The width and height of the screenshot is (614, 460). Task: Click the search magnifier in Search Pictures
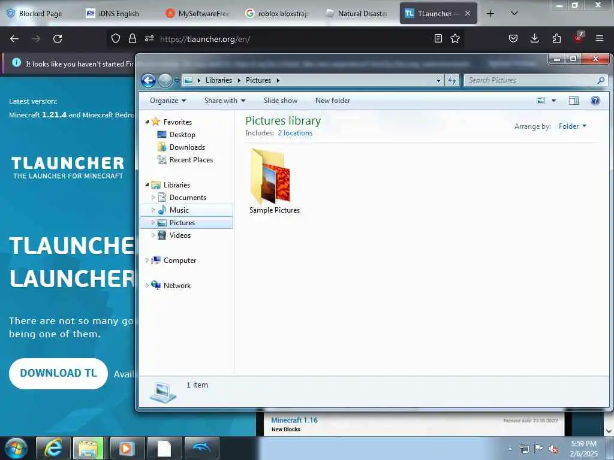pyautogui.click(x=601, y=80)
